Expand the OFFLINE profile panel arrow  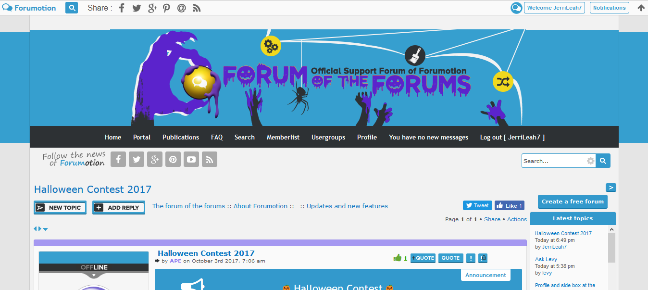pos(94,276)
